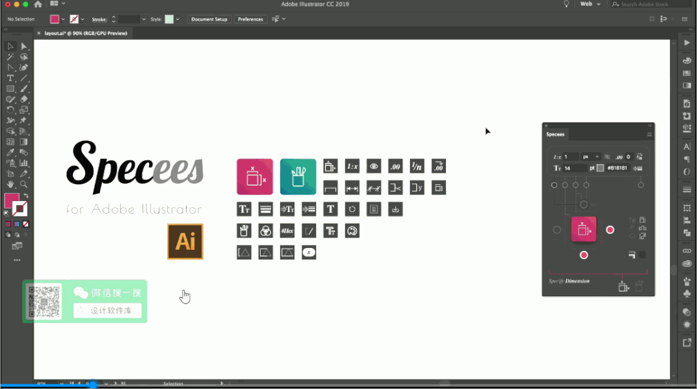
Task: Click the crossed-eye icon in Specees panel
Action: [607, 157]
